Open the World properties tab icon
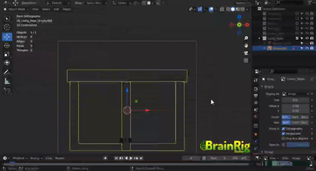 (256, 117)
